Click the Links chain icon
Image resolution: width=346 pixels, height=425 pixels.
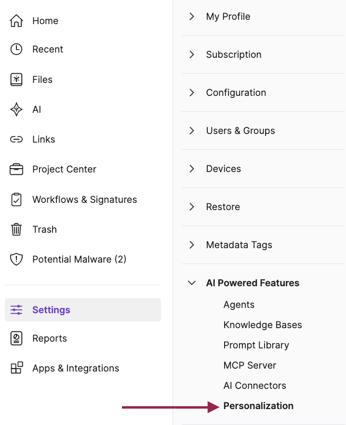(x=16, y=139)
